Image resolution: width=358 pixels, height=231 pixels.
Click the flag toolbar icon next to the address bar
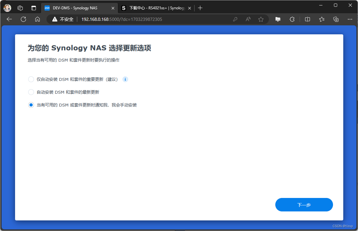coord(278,19)
